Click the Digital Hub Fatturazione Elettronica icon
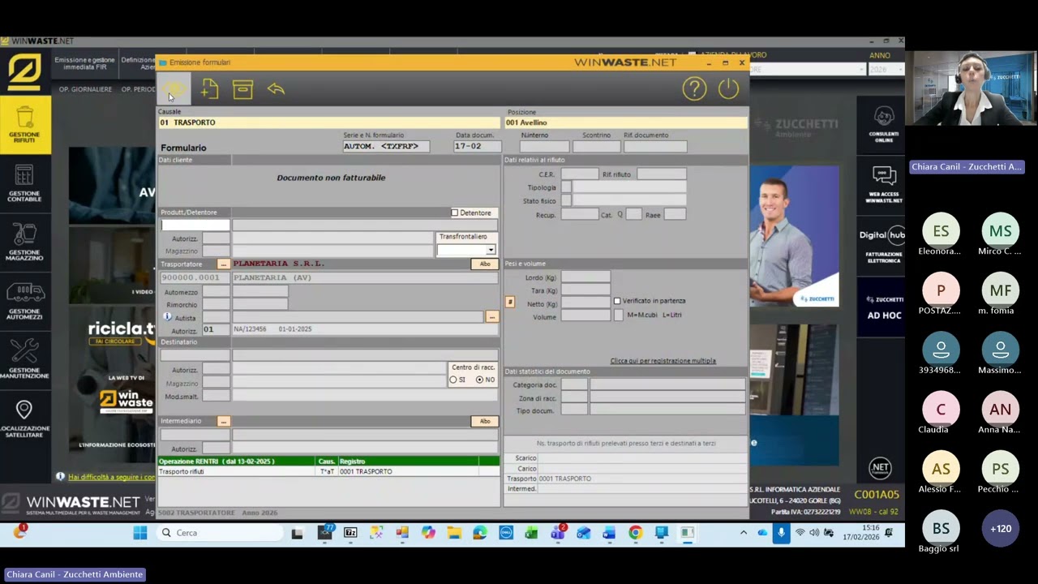The height and width of the screenshot is (584, 1038). click(882, 245)
